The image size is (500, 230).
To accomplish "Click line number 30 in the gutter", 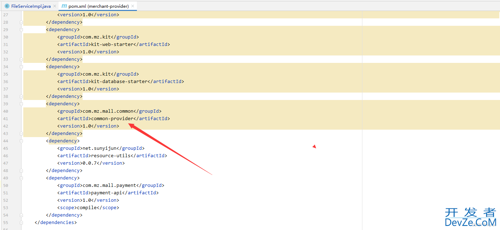I will click(6, 37).
